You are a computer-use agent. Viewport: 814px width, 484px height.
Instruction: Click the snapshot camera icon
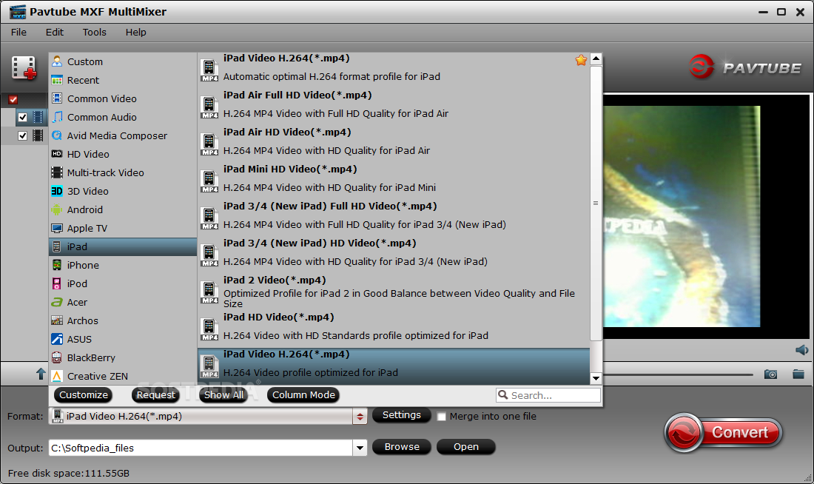770,374
